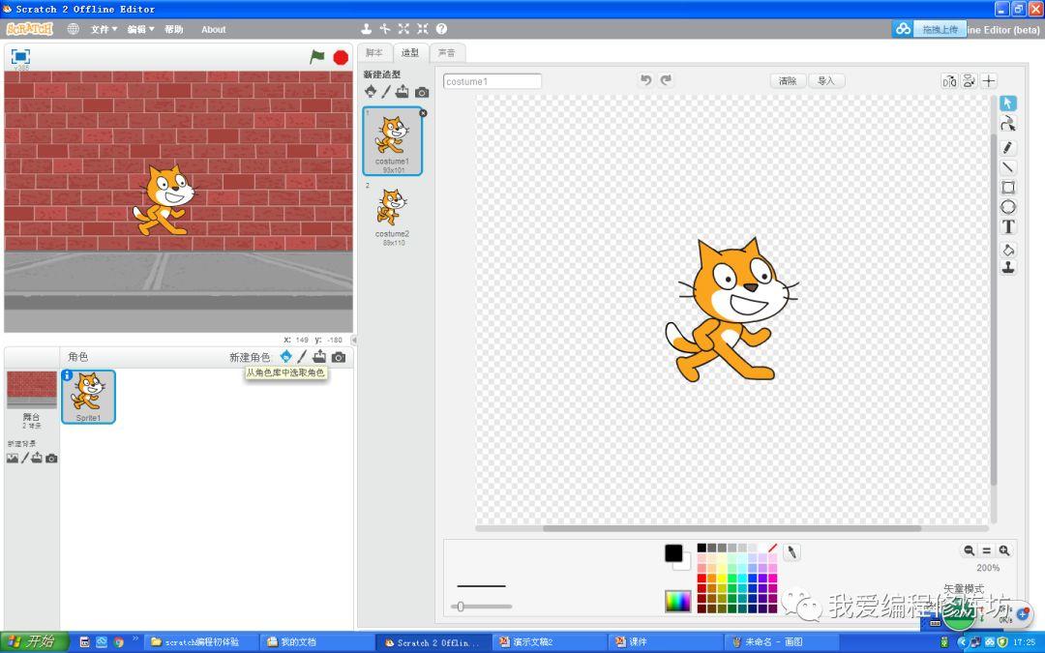Click the costume name input field
Viewport: 1045px width, 653px height.
492,81
